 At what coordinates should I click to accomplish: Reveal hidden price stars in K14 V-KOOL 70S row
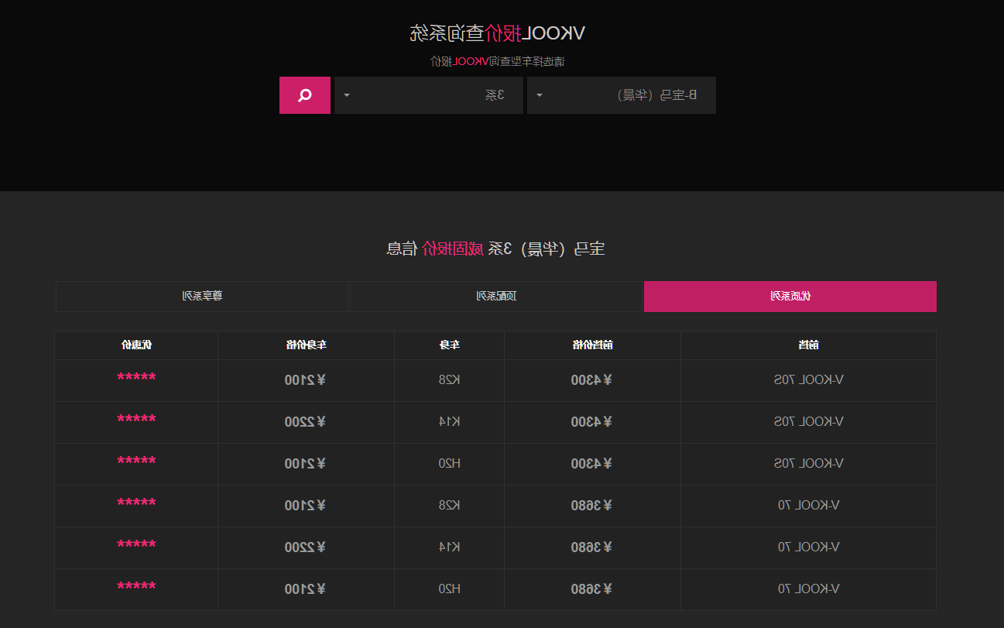click(x=136, y=420)
